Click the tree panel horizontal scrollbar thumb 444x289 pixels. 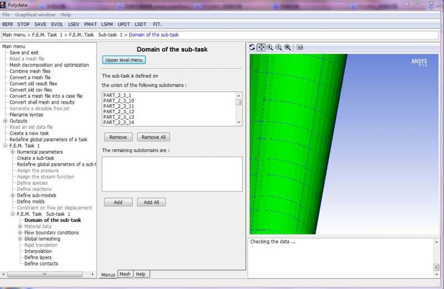[45, 274]
